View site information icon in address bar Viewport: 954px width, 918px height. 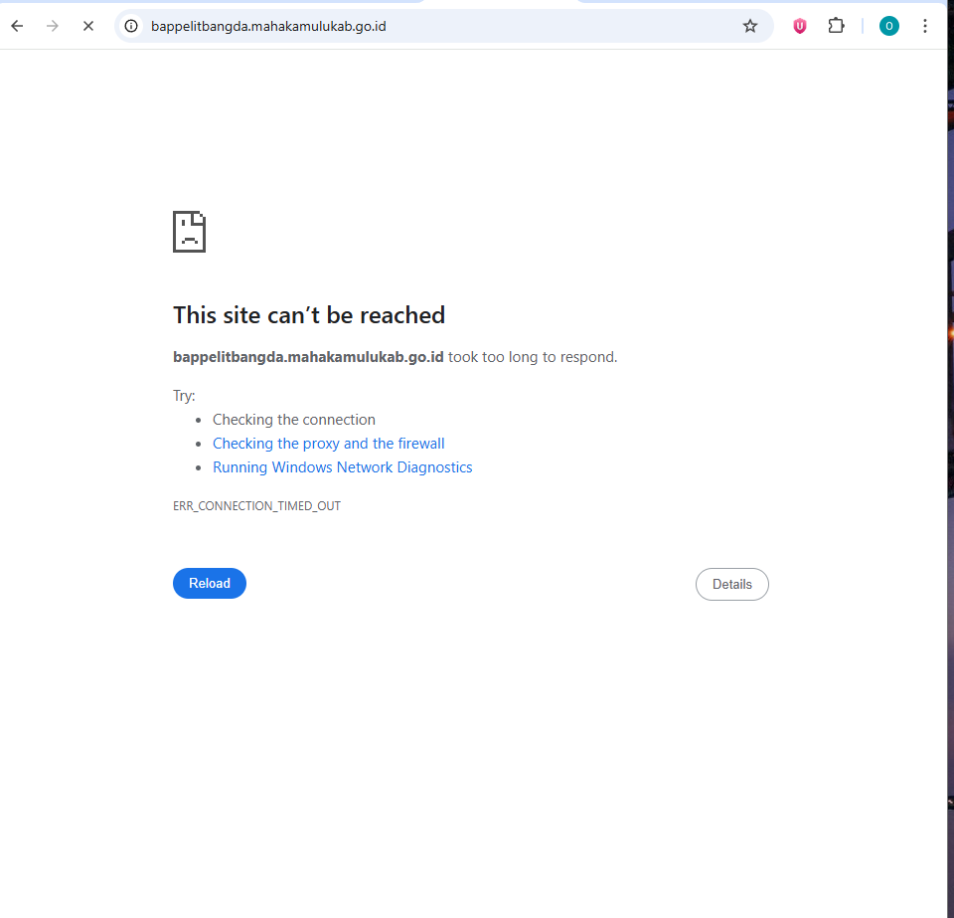(131, 26)
